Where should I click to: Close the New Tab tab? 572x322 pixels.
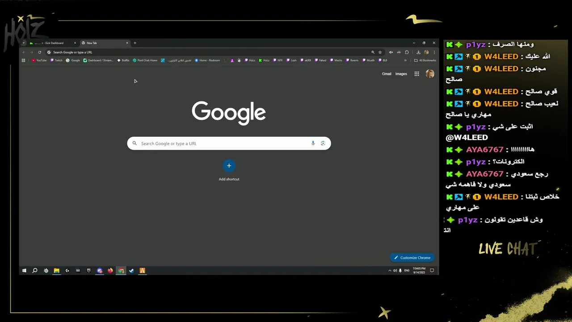(x=127, y=43)
